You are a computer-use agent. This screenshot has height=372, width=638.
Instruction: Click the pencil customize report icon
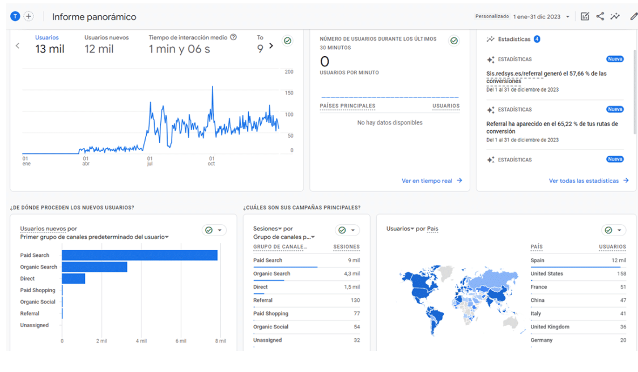[633, 16]
